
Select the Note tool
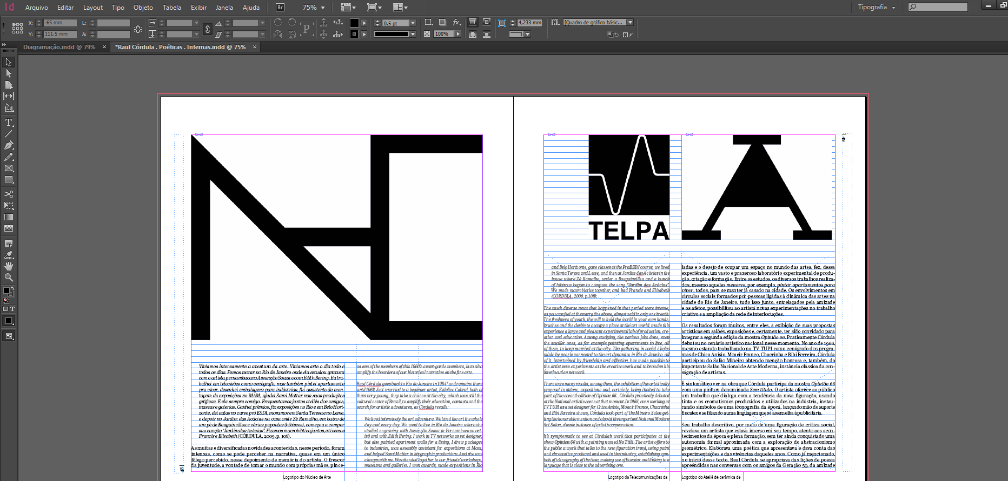(x=9, y=243)
